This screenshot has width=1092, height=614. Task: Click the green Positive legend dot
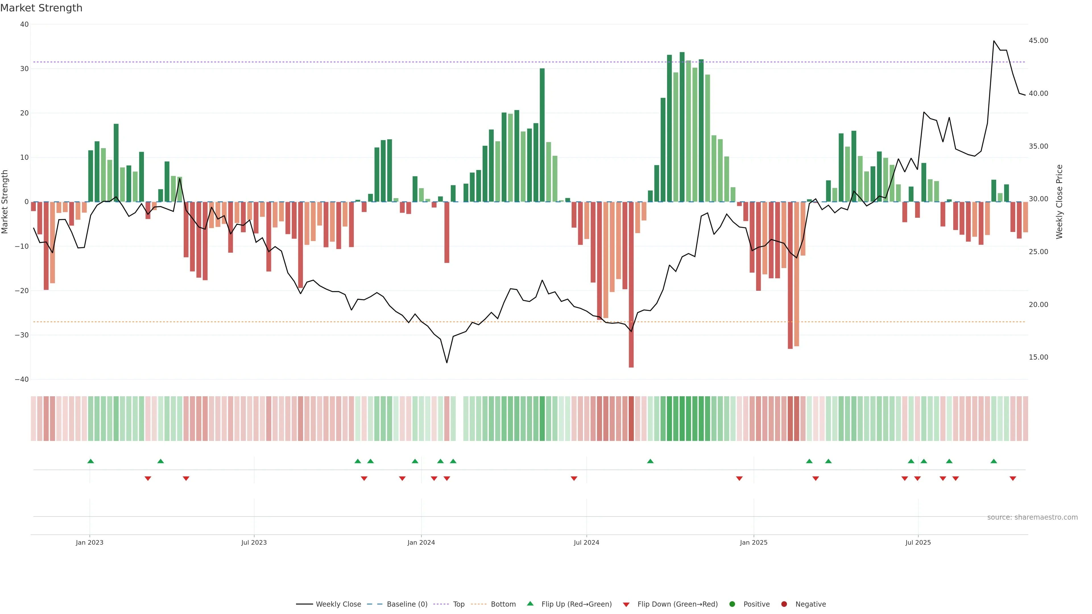pos(732,604)
